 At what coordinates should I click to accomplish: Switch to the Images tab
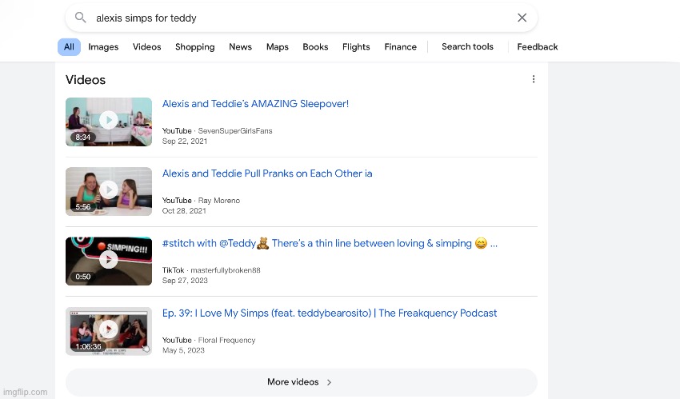tap(103, 47)
